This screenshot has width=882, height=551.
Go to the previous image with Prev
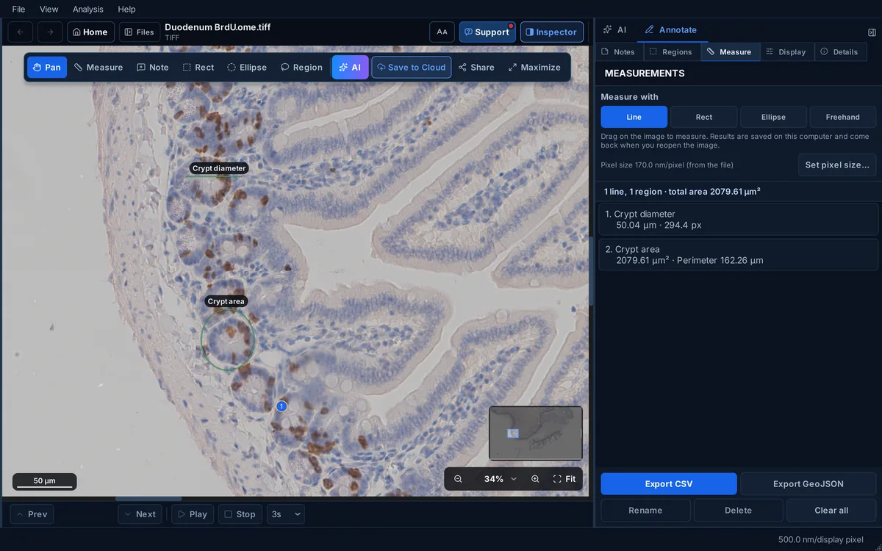point(32,514)
